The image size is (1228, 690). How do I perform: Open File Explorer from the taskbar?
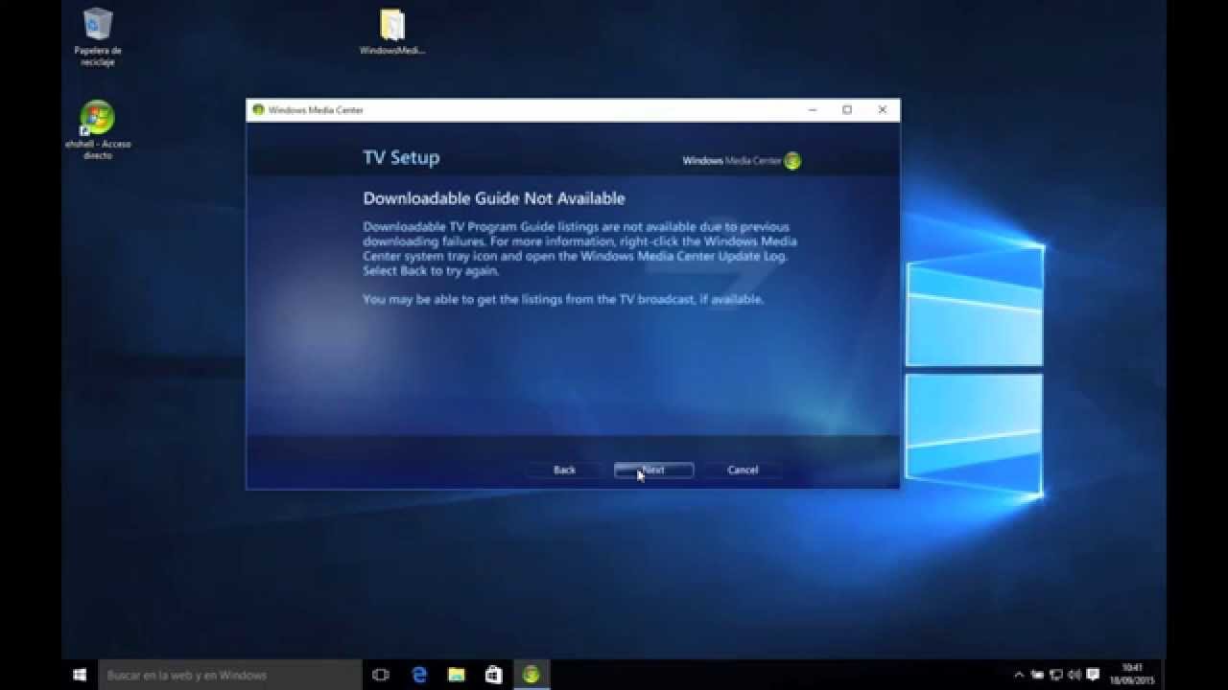pyautogui.click(x=456, y=675)
